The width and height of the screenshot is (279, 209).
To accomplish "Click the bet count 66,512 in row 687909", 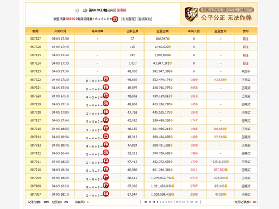I will [x=132, y=178].
